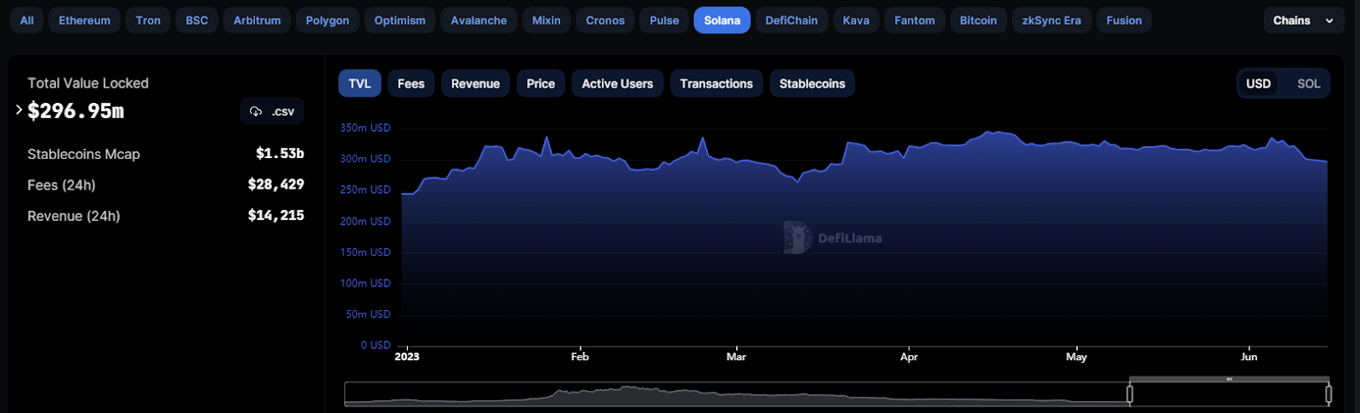Click the 2023 label on x-axis
1360x413 pixels.
click(x=407, y=357)
